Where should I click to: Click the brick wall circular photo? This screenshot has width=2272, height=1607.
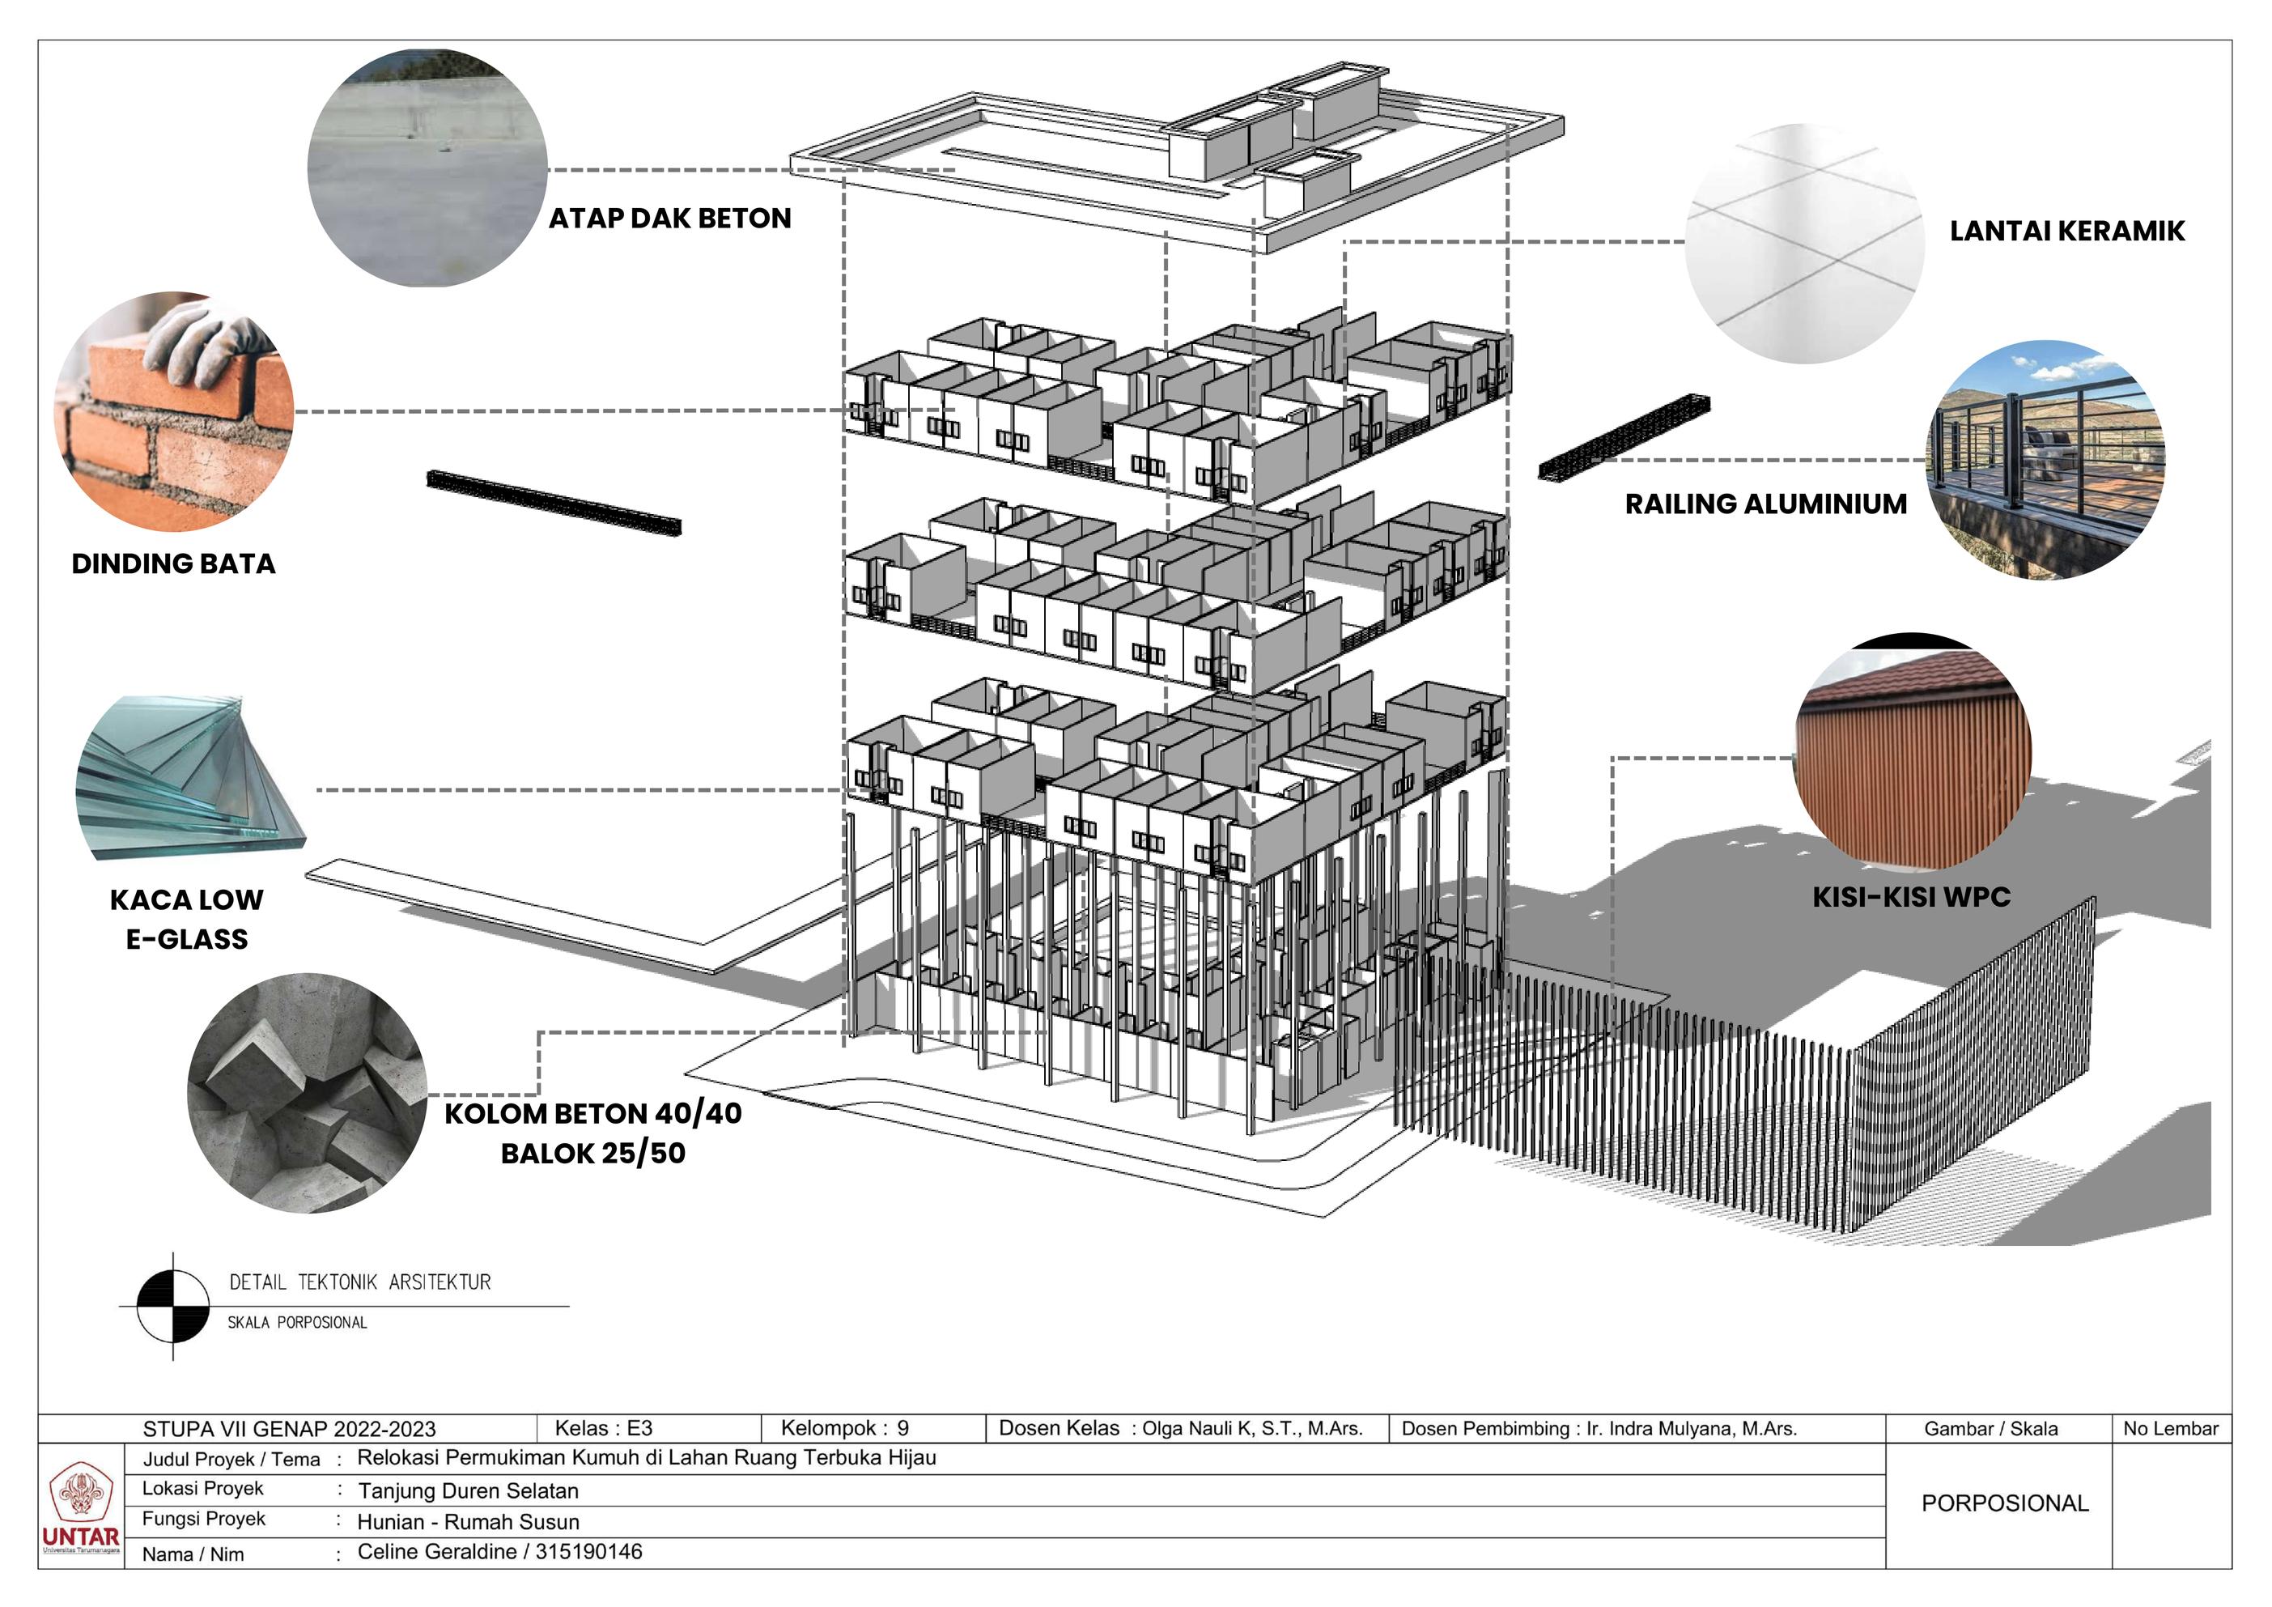click(x=174, y=411)
